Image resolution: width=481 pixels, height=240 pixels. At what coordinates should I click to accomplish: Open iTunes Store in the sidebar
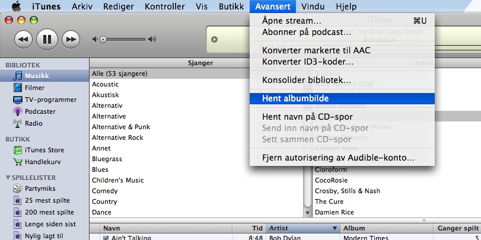[44, 150]
